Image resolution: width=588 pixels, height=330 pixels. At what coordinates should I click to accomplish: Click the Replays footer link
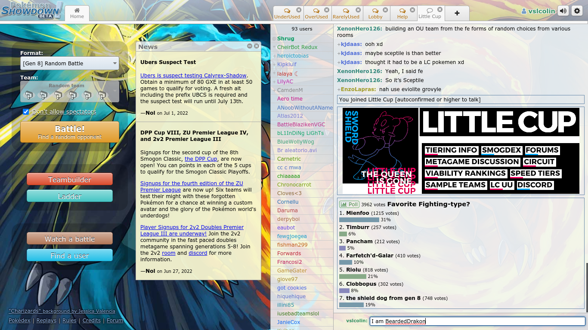pos(46,321)
